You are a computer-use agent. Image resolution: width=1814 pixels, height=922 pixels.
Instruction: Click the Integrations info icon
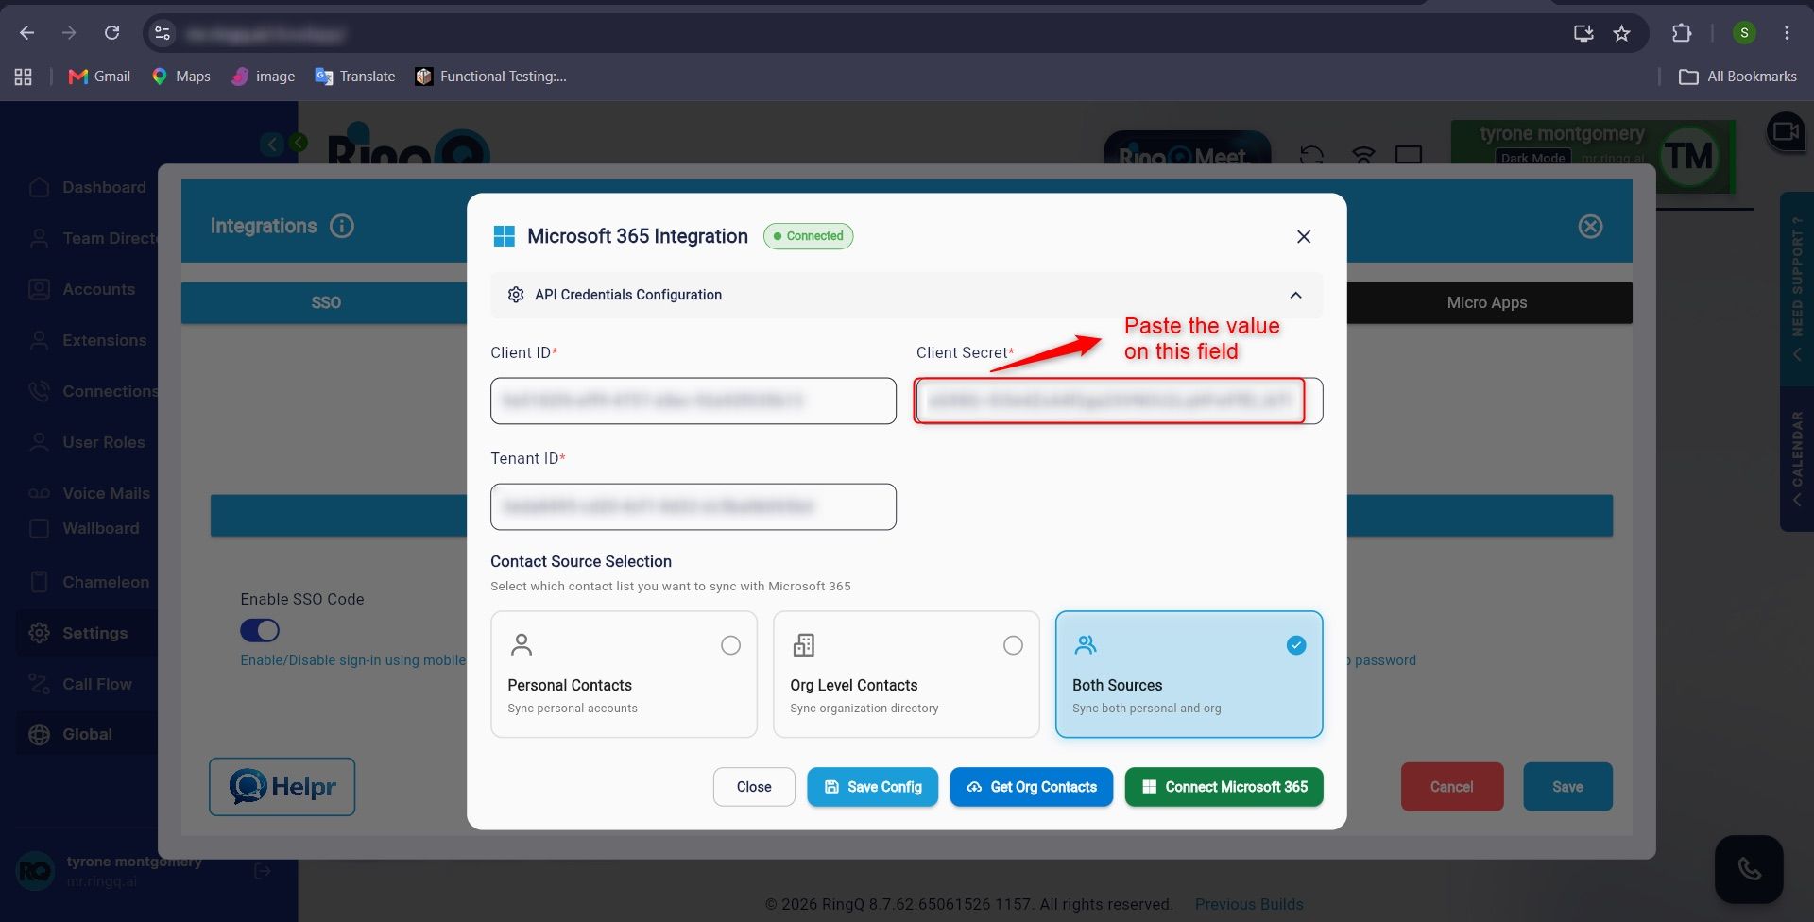tap(342, 226)
